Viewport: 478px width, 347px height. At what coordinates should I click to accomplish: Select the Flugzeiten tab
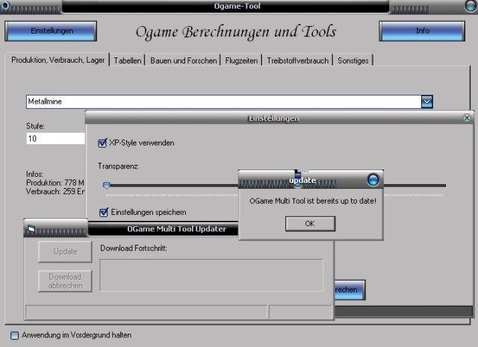241,60
